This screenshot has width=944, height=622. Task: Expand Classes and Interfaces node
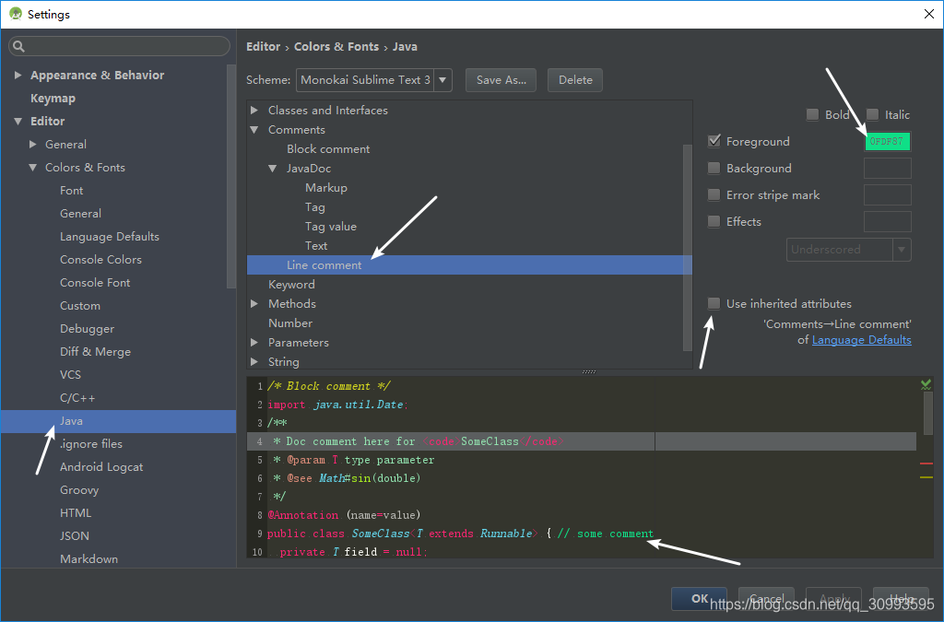254,110
